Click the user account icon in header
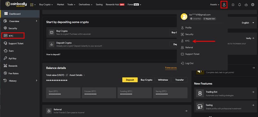 224,5
